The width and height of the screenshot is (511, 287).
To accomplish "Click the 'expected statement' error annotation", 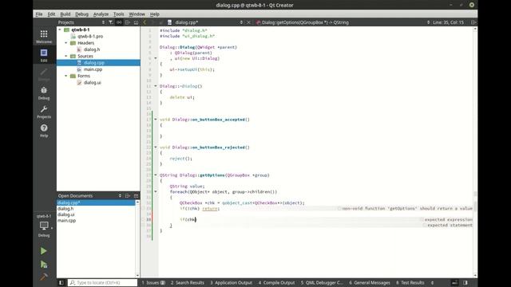I will coord(447,225).
